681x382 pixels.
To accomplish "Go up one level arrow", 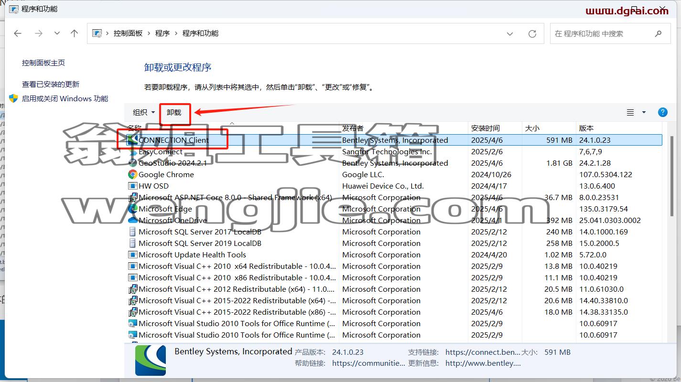I will (74, 33).
